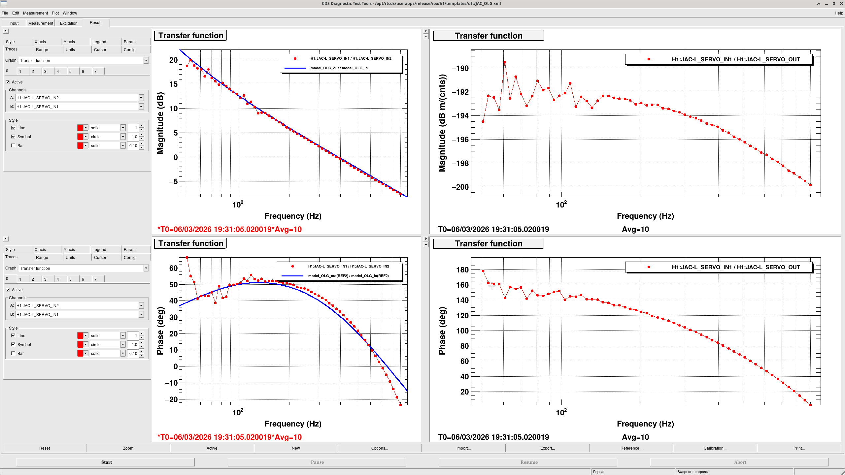Increase upper Line width stepper
The width and height of the screenshot is (845, 475).
[142, 126]
